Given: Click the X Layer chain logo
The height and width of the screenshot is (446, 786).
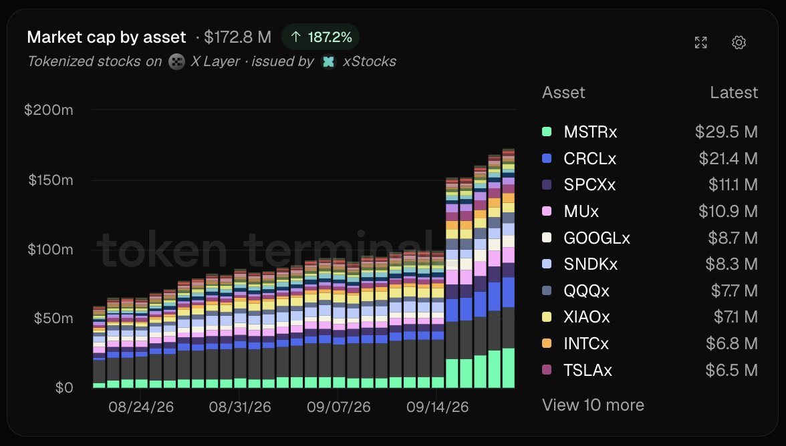Looking at the screenshot, I should pos(176,61).
